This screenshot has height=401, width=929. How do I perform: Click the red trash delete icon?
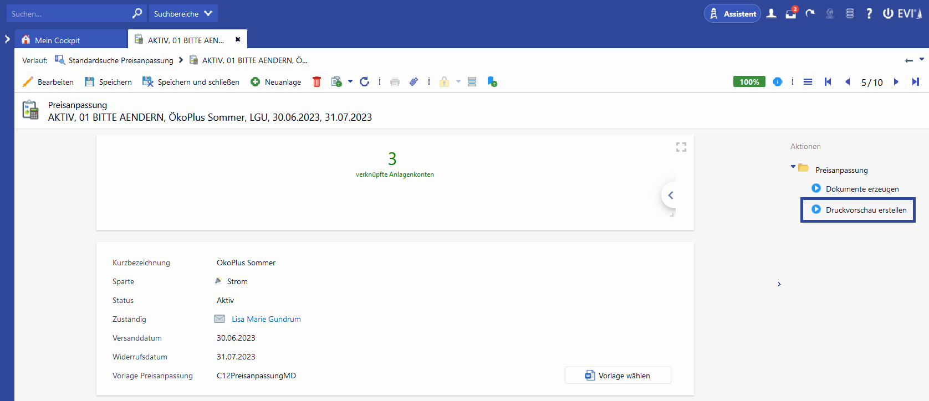(317, 82)
